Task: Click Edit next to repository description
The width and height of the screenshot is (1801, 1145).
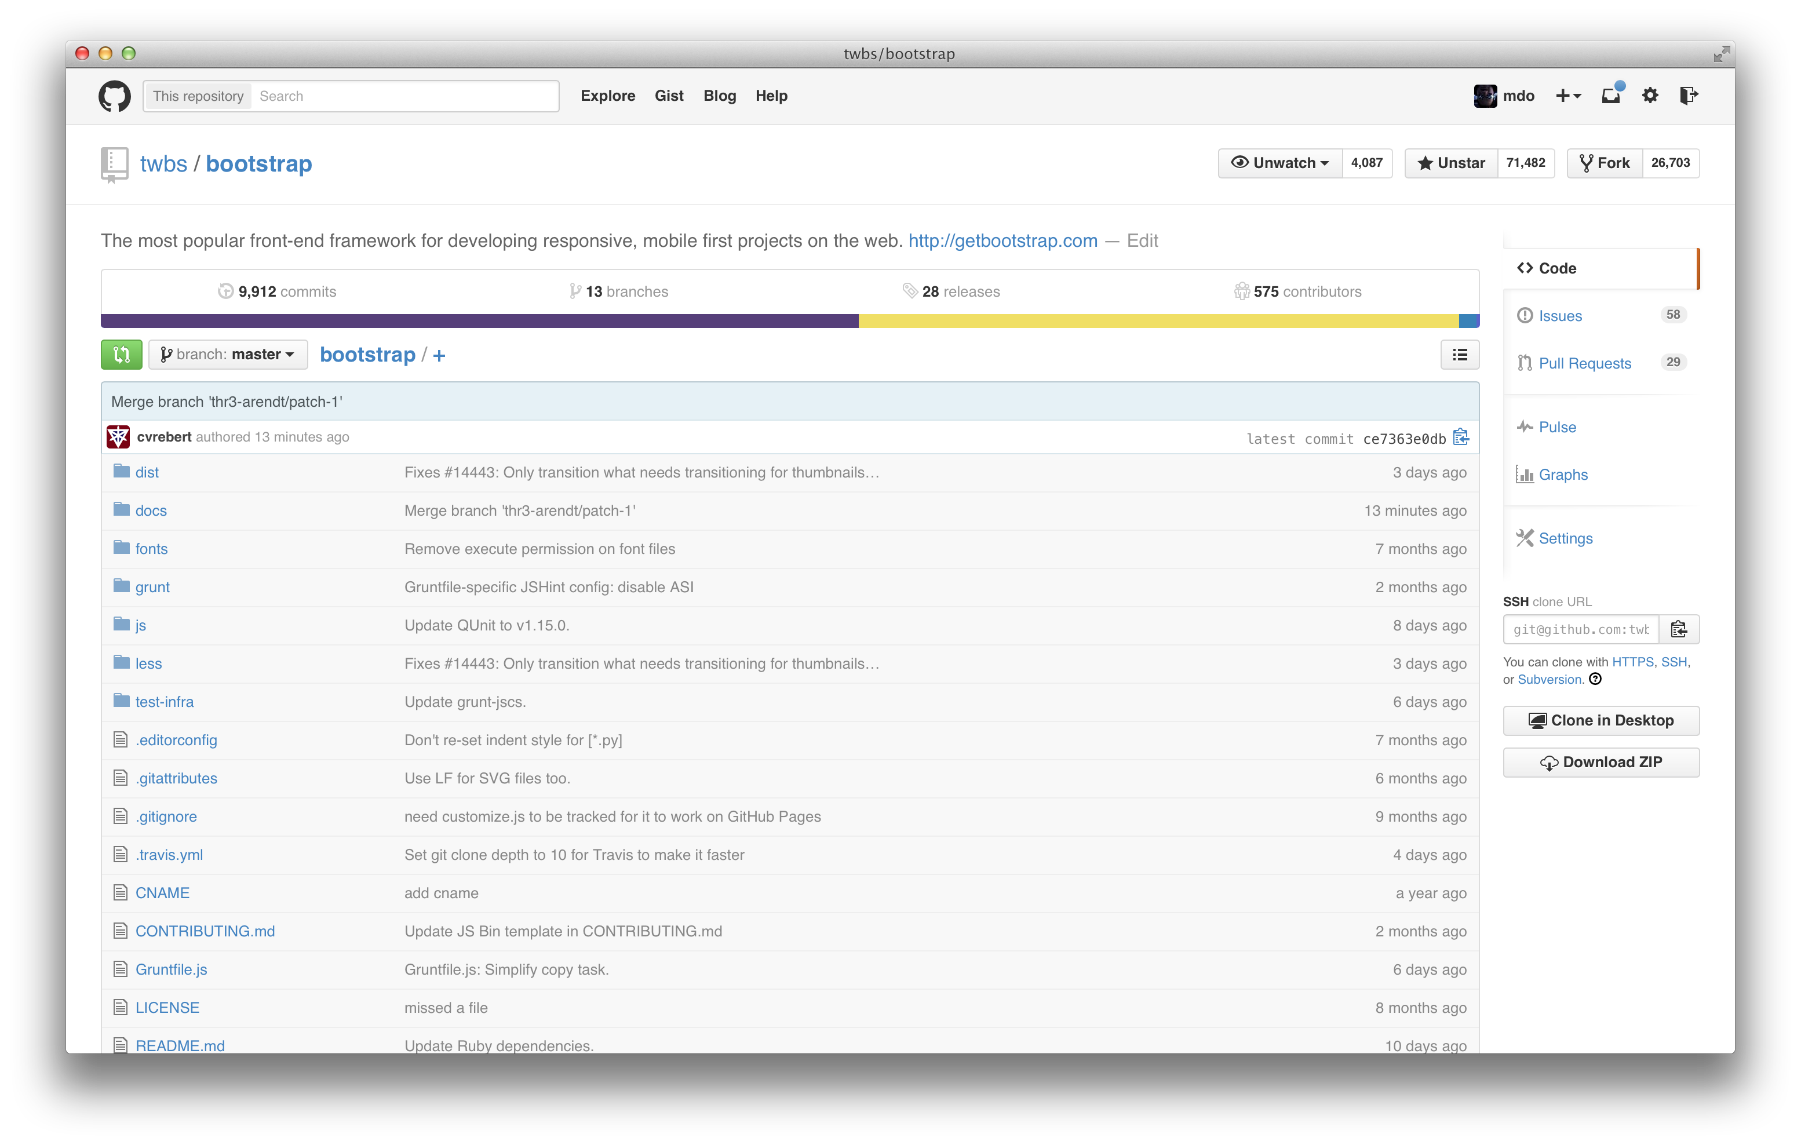Action: (x=1142, y=241)
